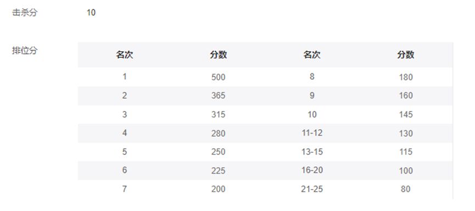Image resolution: width=475 pixels, height=211 pixels.
Task: Select the score 500 cell
Action: 219,77
